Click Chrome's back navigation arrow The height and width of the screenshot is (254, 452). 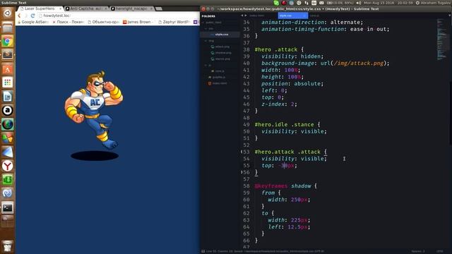(19, 16)
